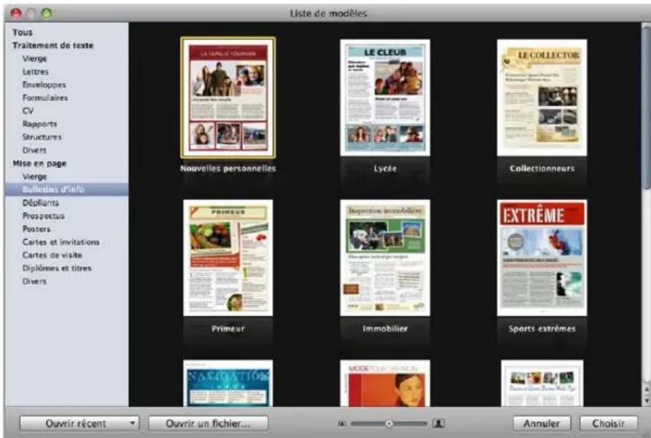Select the Immobilier template thumbnail
651x438 pixels.
point(385,258)
